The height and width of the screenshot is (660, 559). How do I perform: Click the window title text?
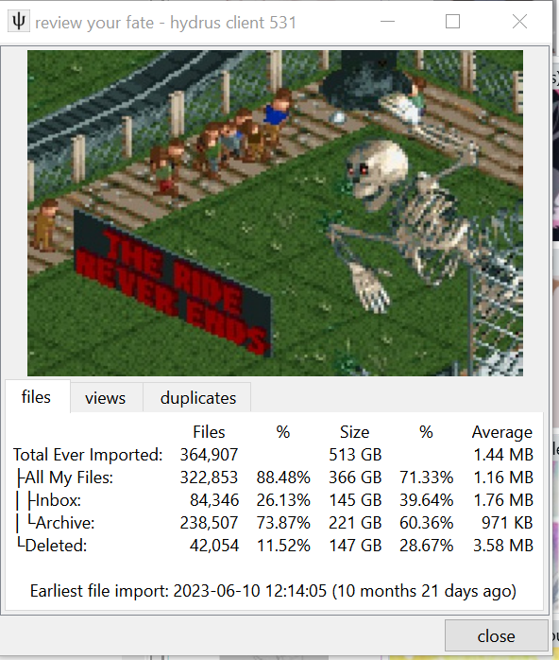click(165, 23)
